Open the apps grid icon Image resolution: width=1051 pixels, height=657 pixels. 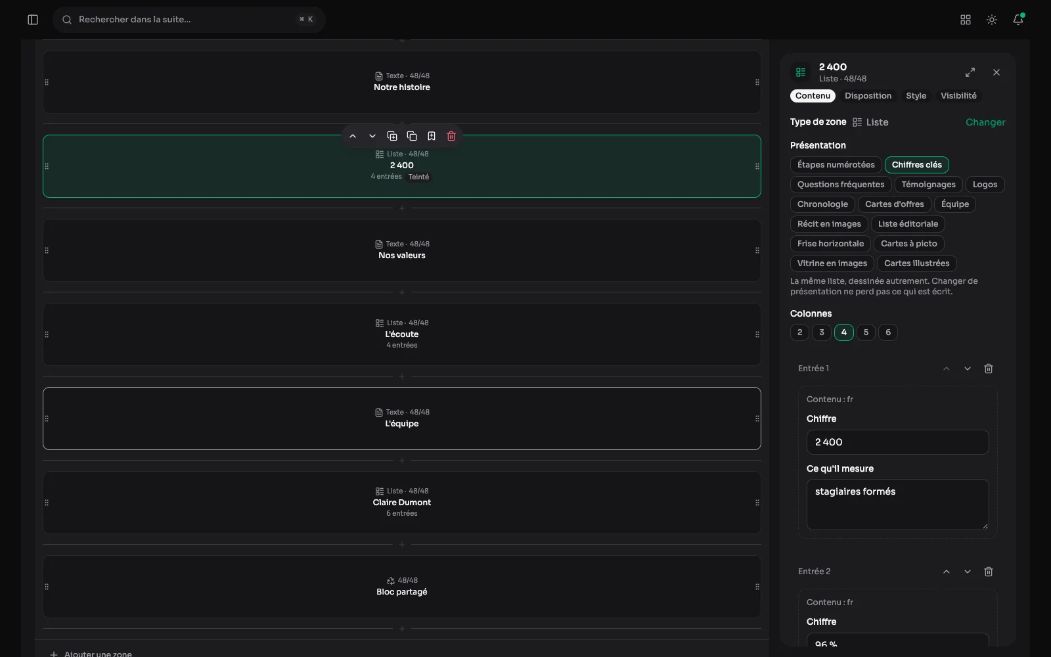click(x=966, y=20)
